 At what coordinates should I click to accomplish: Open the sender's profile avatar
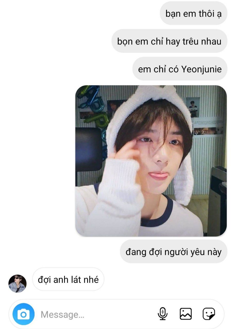18,284
